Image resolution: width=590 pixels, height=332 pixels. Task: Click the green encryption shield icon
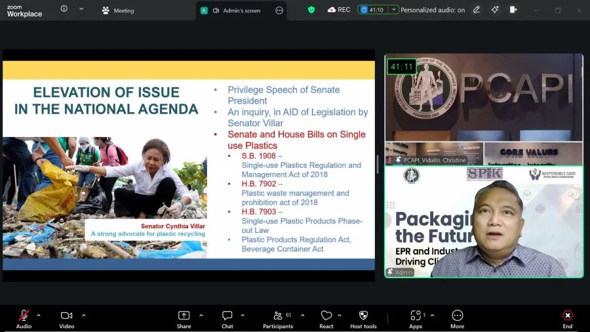311,10
